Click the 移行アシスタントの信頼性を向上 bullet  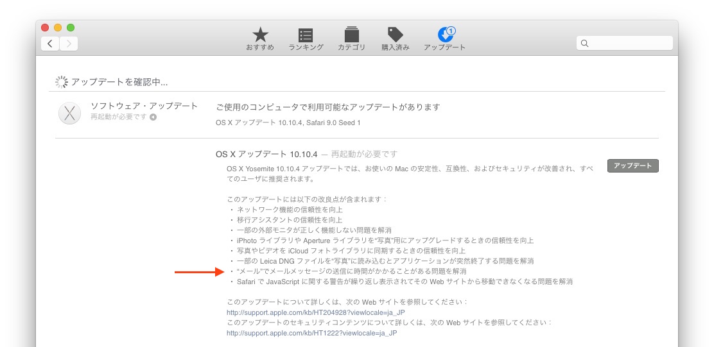[290, 219]
